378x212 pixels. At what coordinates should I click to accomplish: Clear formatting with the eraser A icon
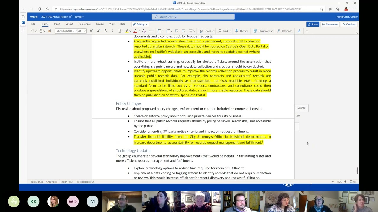click(x=144, y=31)
